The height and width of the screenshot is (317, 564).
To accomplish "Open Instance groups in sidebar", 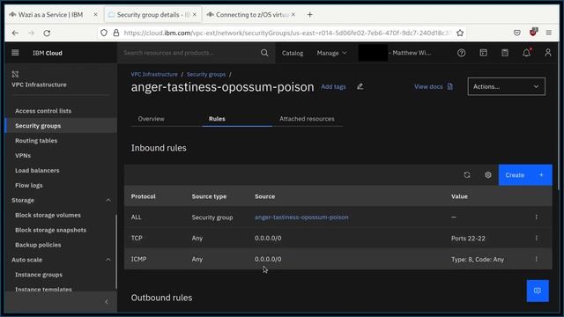I will coord(39,275).
